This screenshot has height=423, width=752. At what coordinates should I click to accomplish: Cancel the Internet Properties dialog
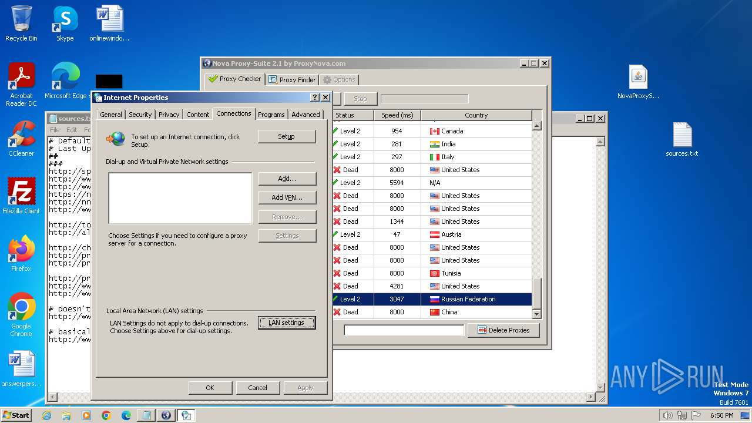click(x=257, y=388)
